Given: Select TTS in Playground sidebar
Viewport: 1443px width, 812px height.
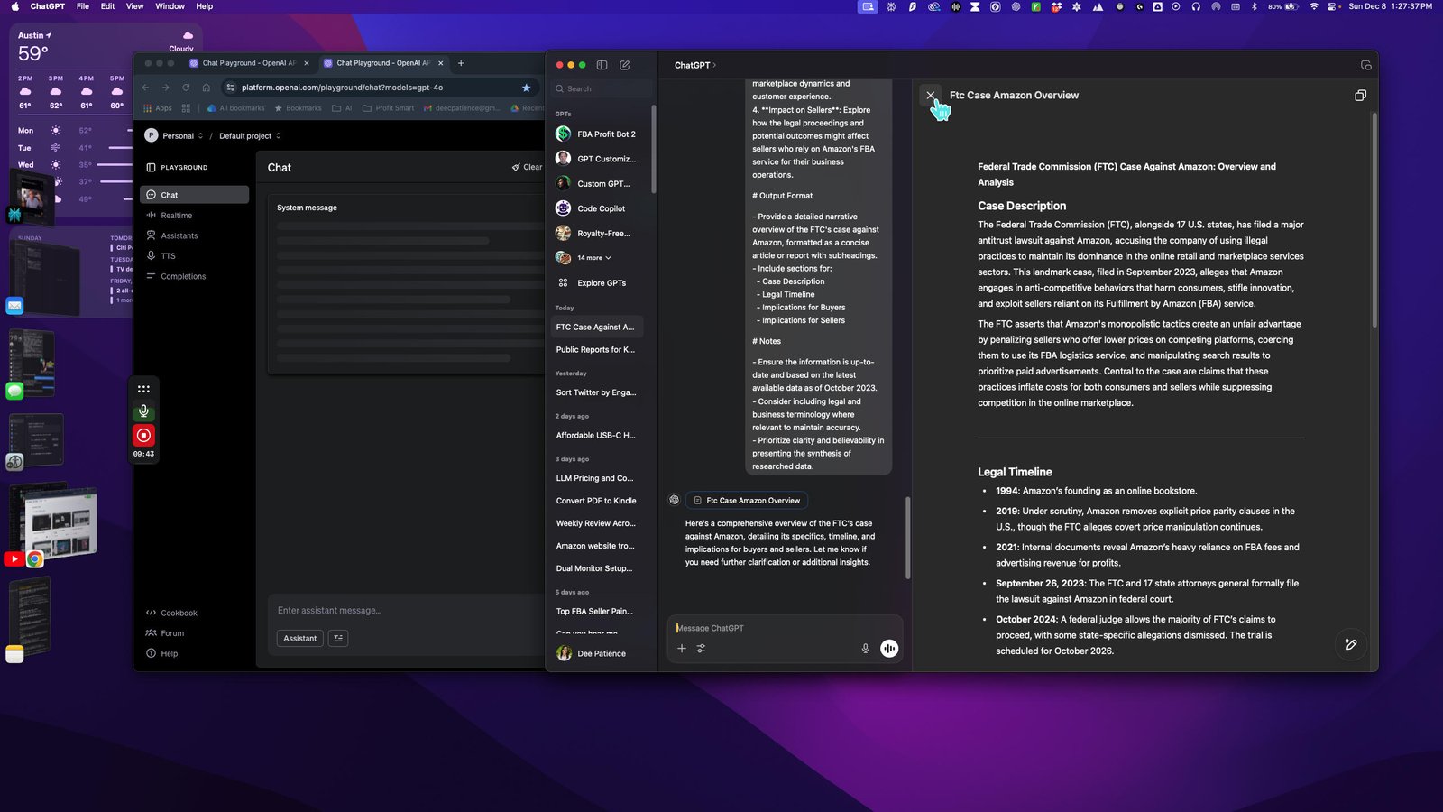Looking at the screenshot, I should pyautogui.click(x=194, y=256).
